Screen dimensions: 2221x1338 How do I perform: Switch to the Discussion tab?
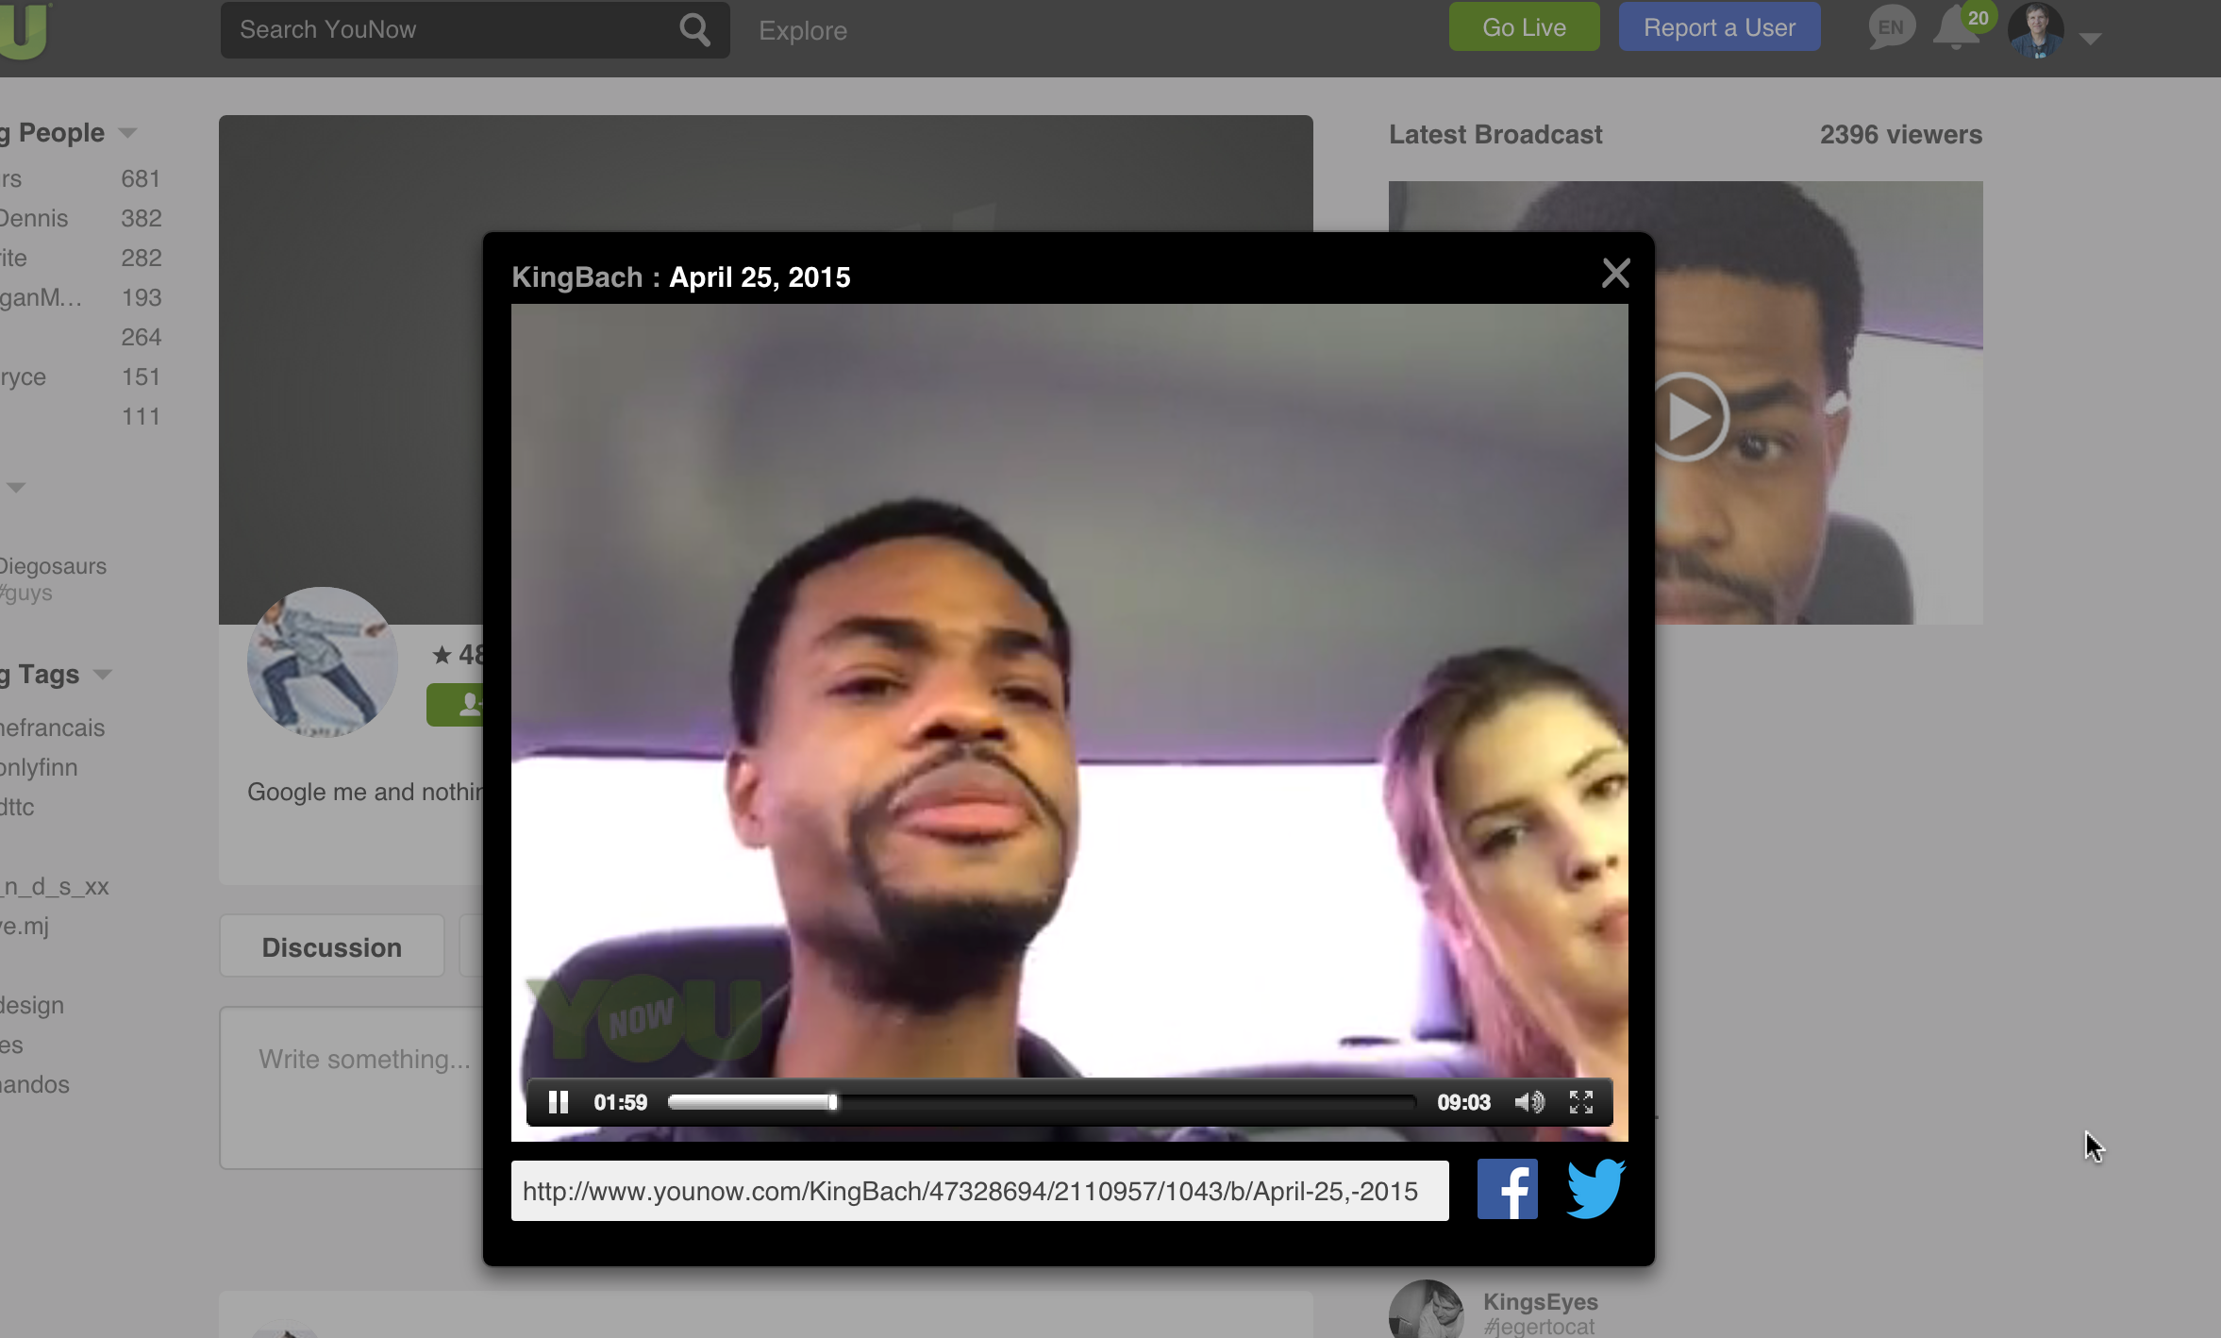tap(331, 946)
